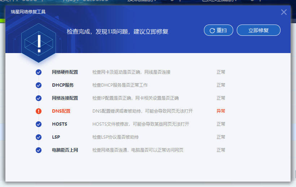Click 正常 status in 网络硬件配置 row
The height and width of the screenshot is (187, 296).
[x=221, y=72]
